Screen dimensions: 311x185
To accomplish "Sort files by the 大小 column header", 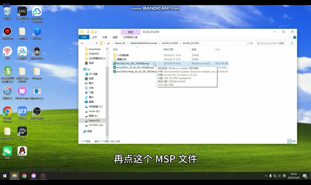I will coord(217,49).
